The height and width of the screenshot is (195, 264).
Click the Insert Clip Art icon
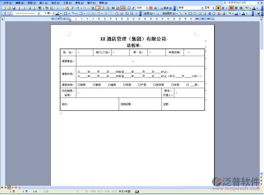(x=219, y=13)
